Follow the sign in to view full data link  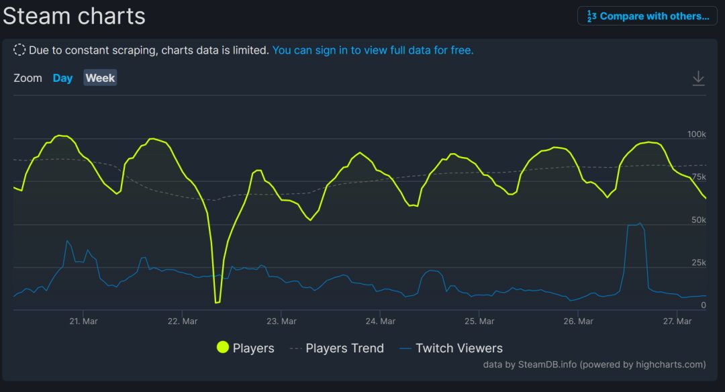pos(373,50)
